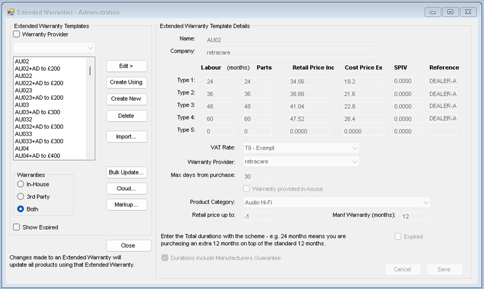The image size is (484, 289).
Task: Enable the Show Expired checkbox
Action: pos(17,227)
